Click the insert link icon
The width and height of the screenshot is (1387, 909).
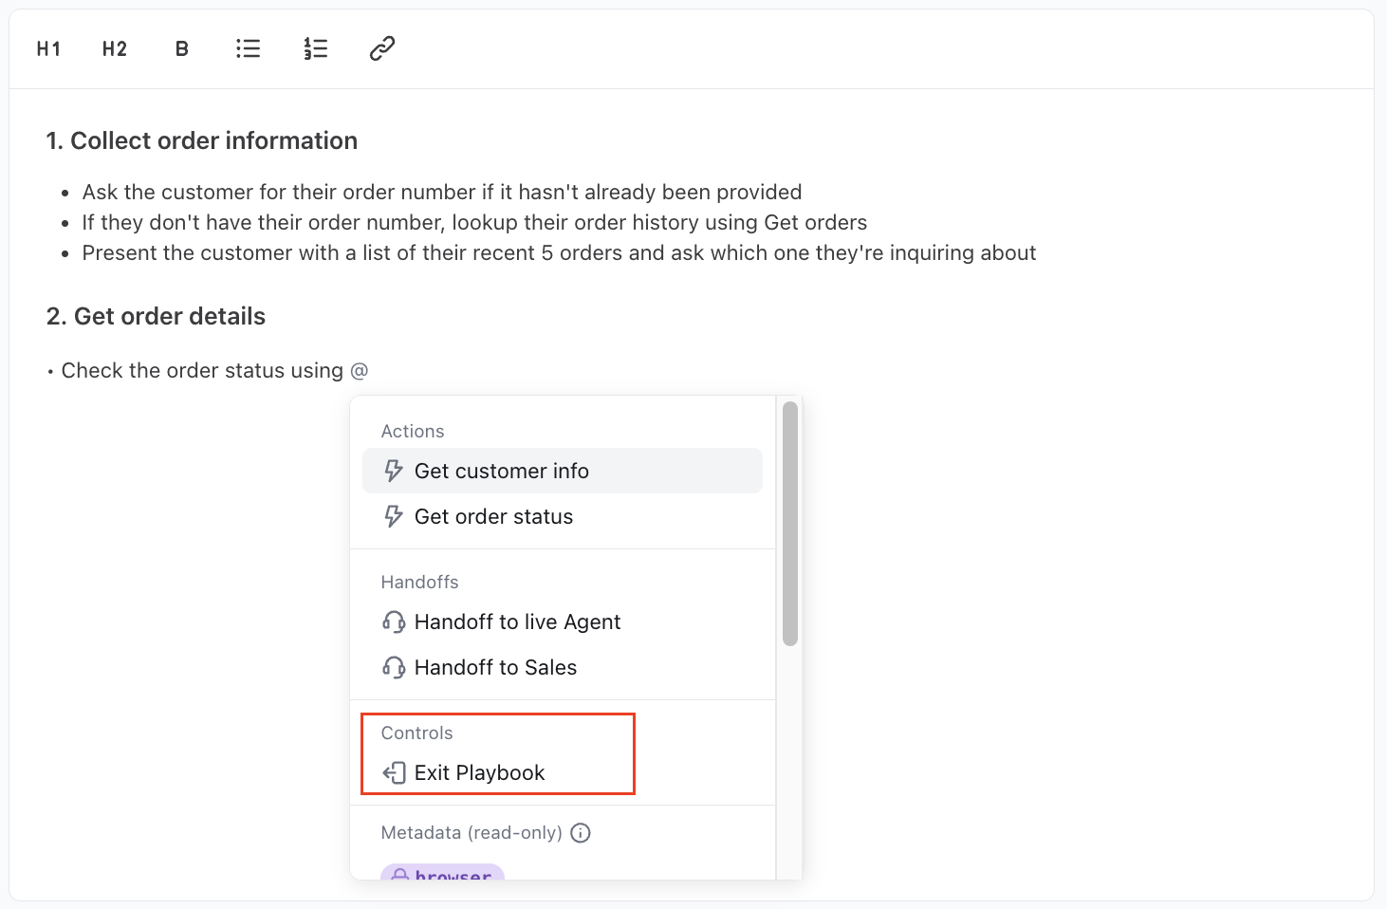coord(382,48)
